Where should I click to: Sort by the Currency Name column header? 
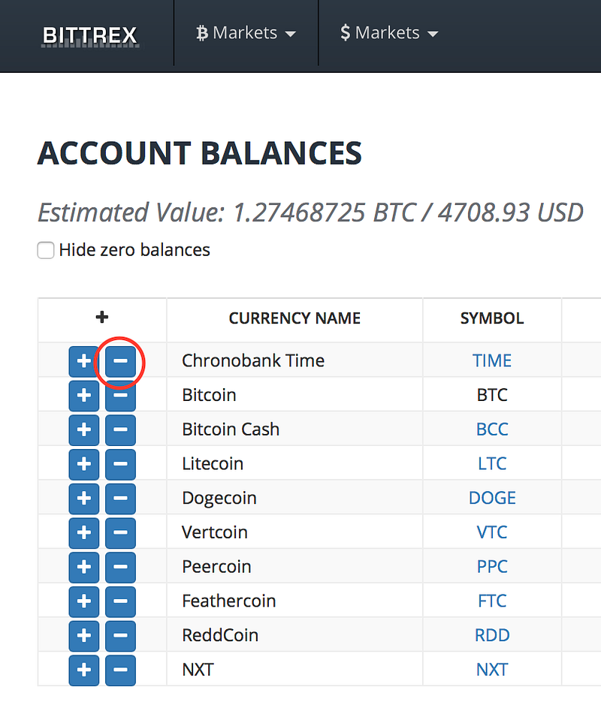tap(294, 318)
